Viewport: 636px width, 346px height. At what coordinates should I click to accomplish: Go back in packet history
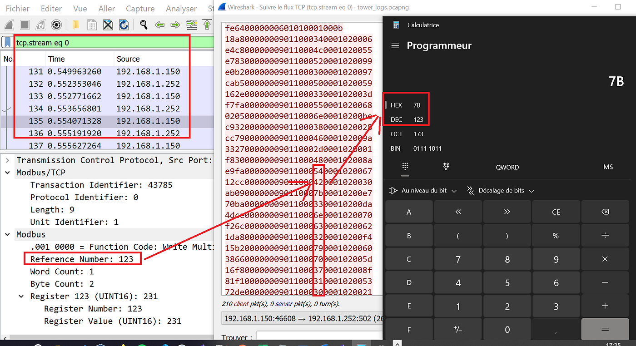[x=159, y=25]
